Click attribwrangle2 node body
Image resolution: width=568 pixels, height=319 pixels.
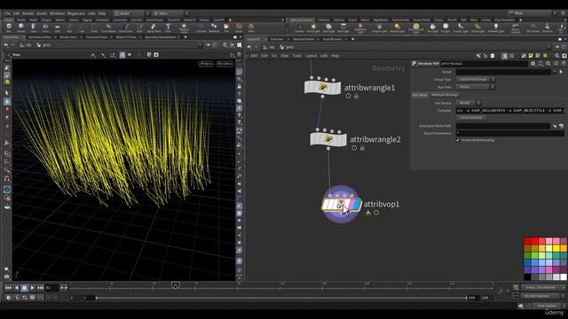328,139
